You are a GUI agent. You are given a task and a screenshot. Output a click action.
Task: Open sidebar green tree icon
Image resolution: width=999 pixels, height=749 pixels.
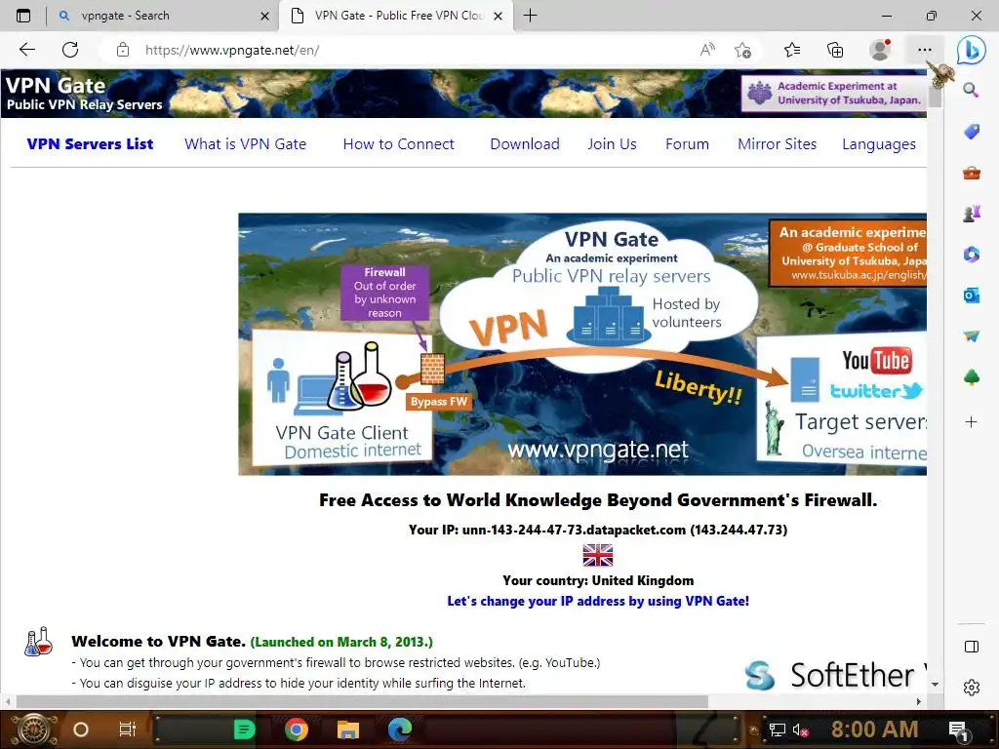[x=971, y=377]
